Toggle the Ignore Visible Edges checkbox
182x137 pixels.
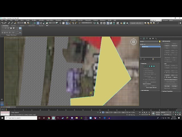click(144, 72)
